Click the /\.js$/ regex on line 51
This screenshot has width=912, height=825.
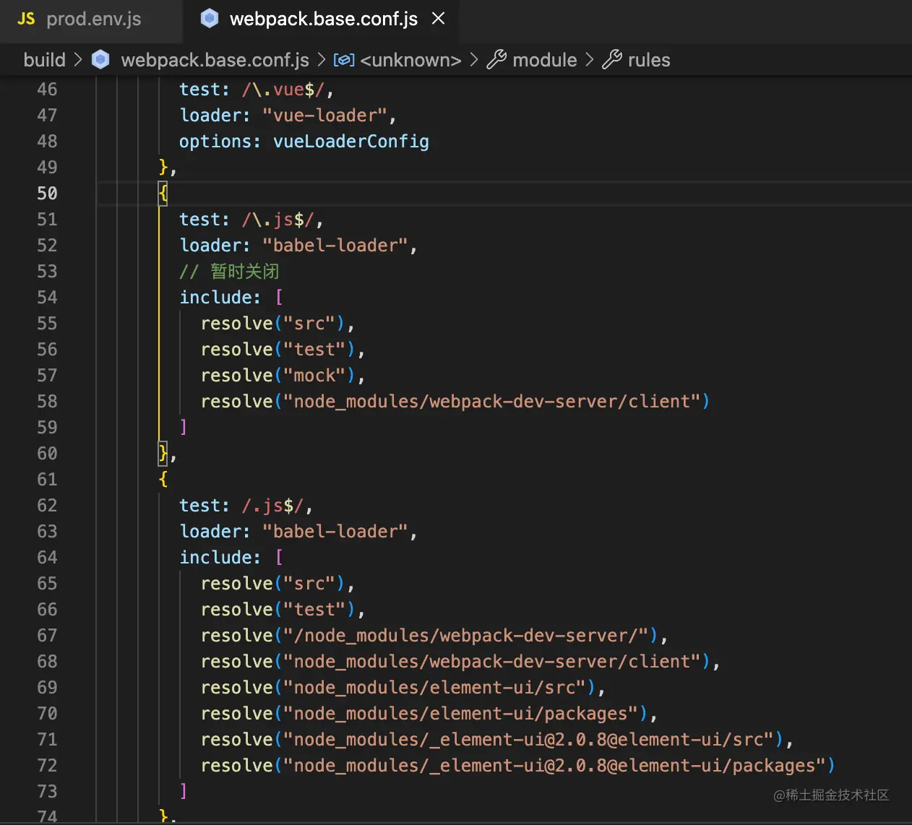[278, 220]
